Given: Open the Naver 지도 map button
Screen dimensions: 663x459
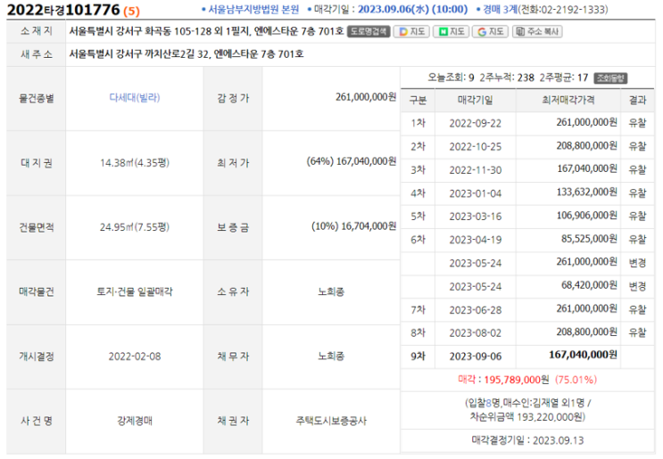Looking at the screenshot, I should pyautogui.click(x=451, y=32).
